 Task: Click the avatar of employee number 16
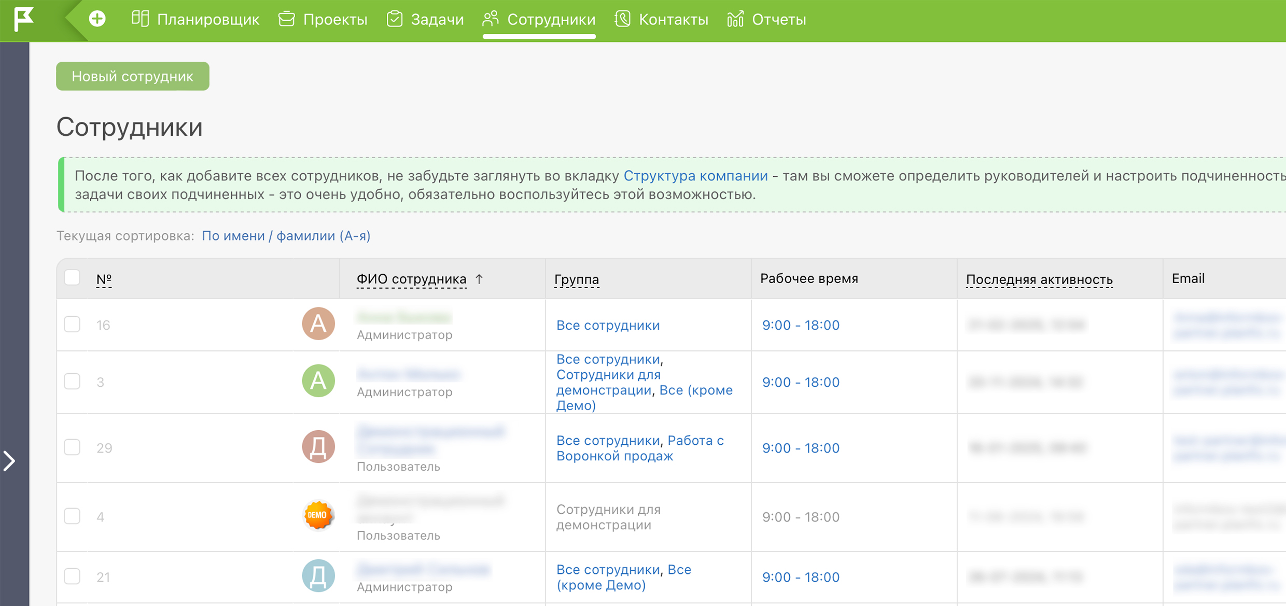click(x=318, y=323)
